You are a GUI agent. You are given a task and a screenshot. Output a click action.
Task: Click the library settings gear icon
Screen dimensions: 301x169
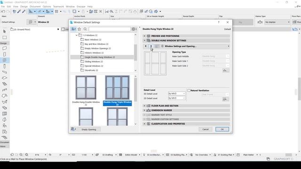point(134,29)
